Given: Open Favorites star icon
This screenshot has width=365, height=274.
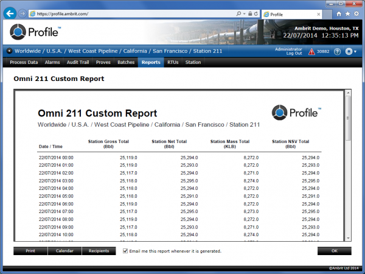Looking at the screenshot, I should [347, 14].
